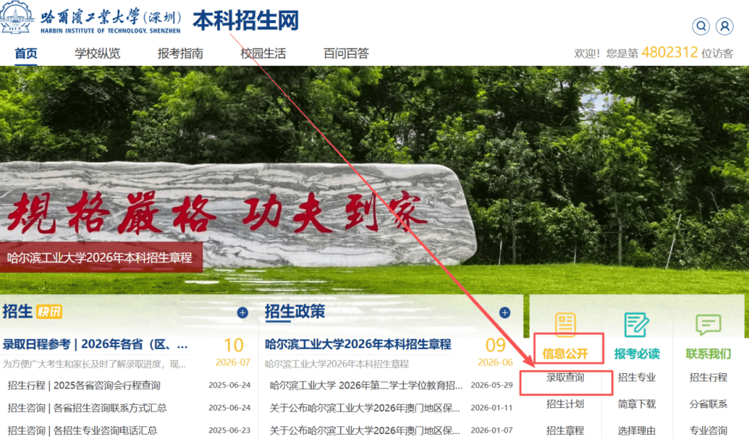Expand 招生政策 with the plus icon

(x=504, y=313)
